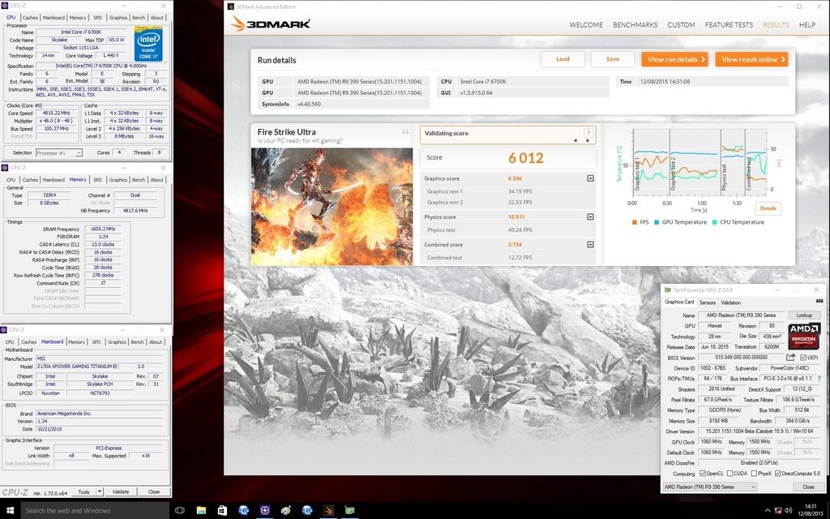Collapse the Combined score section
The height and width of the screenshot is (519, 830).
pyautogui.click(x=590, y=244)
